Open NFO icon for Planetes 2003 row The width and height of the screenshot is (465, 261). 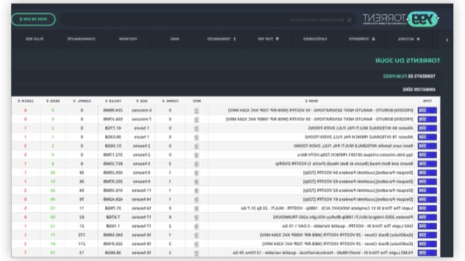(196, 218)
